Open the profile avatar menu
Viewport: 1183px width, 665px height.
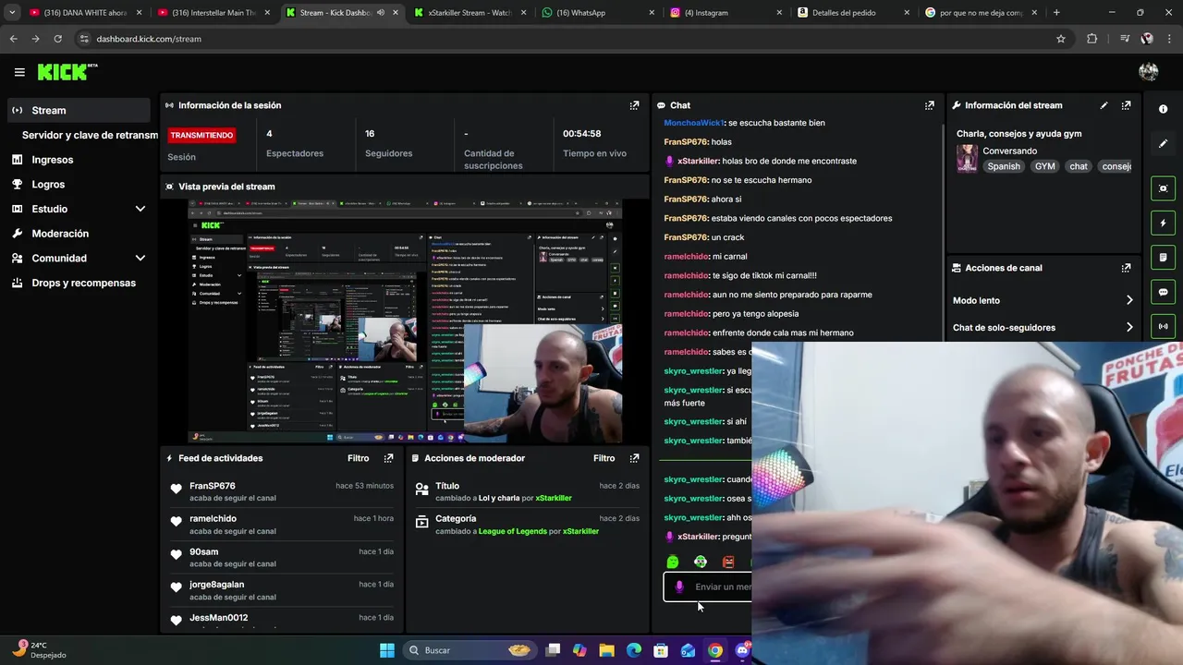(1149, 72)
